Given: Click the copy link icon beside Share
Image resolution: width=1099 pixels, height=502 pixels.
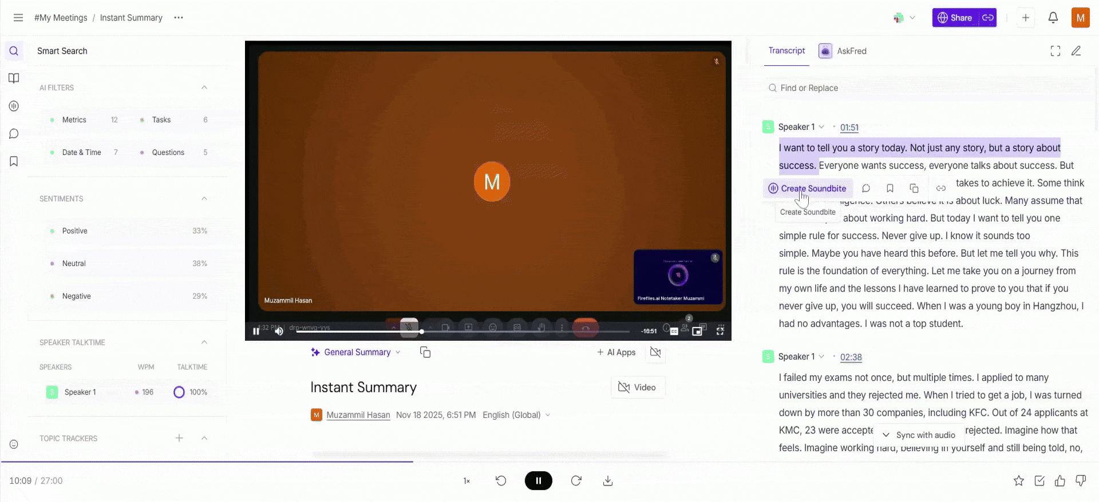Looking at the screenshot, I should point(988,18).
